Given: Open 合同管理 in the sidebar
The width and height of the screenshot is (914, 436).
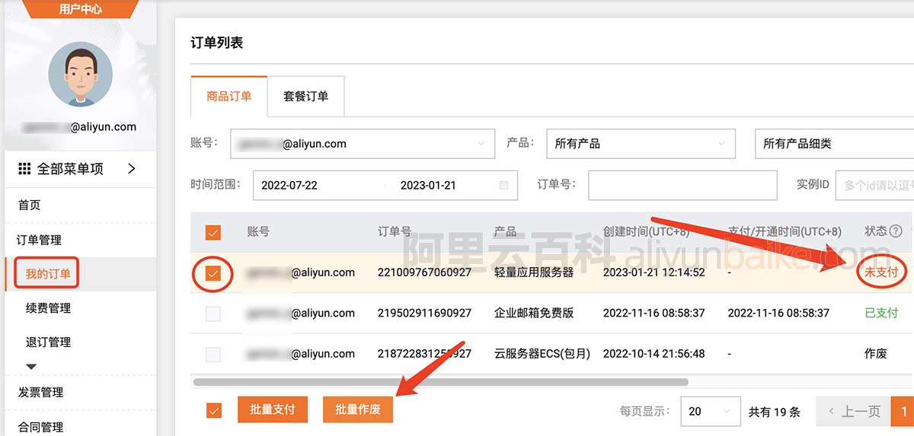Looking at the screenshot, I should click(40, 428).
